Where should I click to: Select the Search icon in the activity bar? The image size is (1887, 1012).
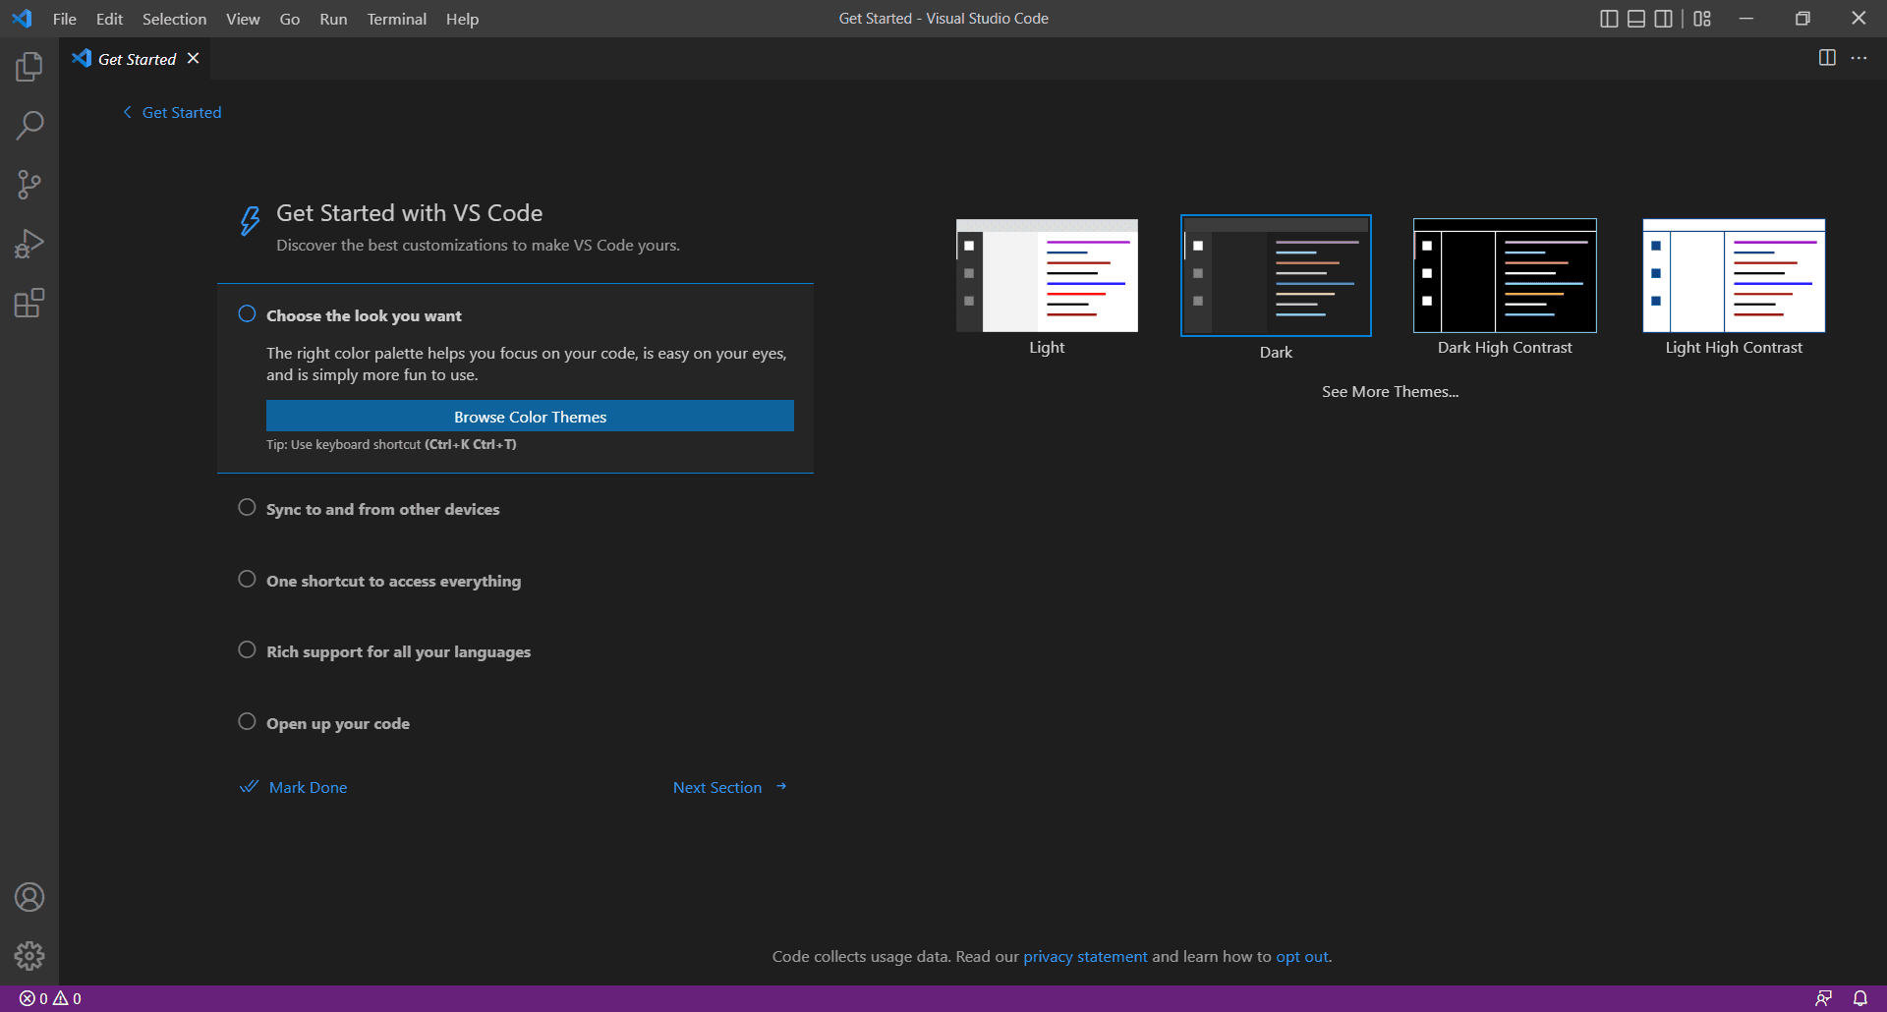point(29,125)
